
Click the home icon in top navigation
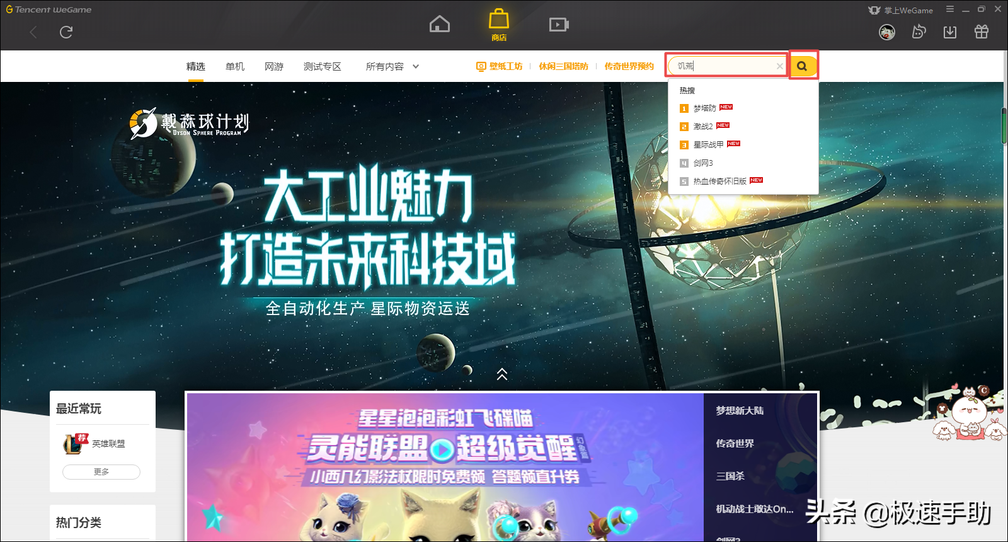(439, 25)
